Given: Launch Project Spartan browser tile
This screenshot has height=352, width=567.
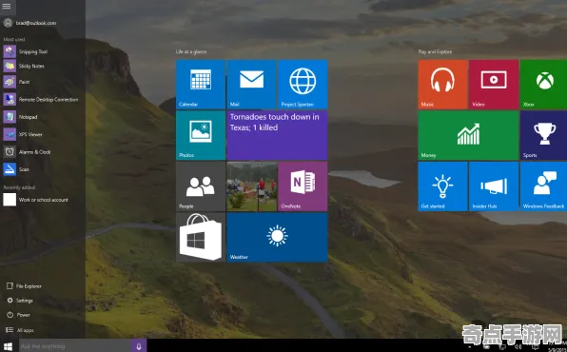Looking at the screenshot, I should tap(303, 85).
